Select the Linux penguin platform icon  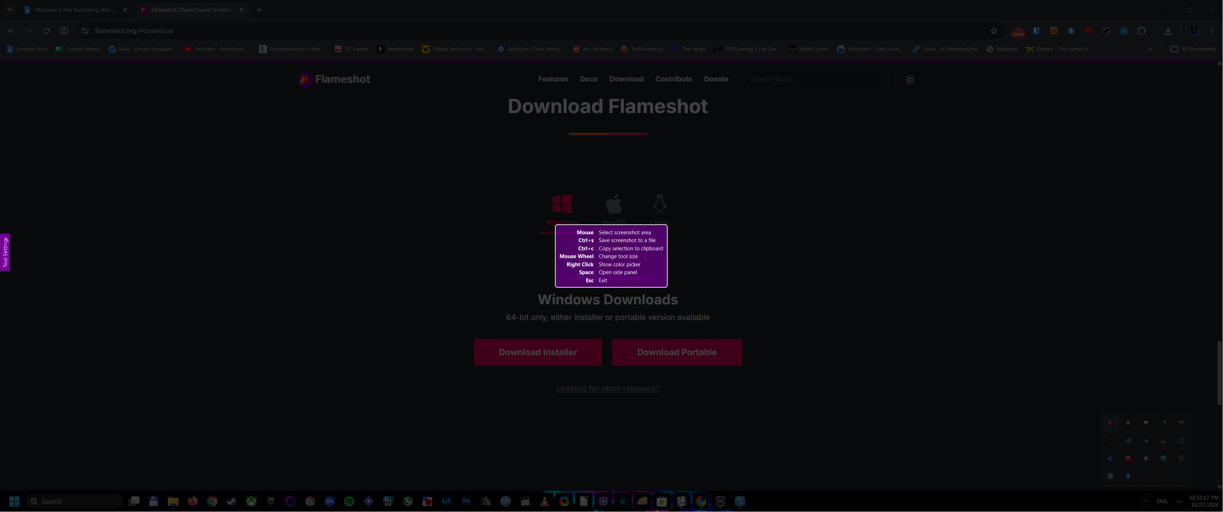click(x=659, y=204)
